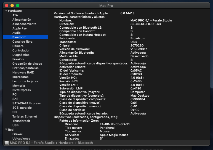The width and height of the screenshot is (213, 150).
Task: Click the computer icon in the path bar
Action: (7, 143)
